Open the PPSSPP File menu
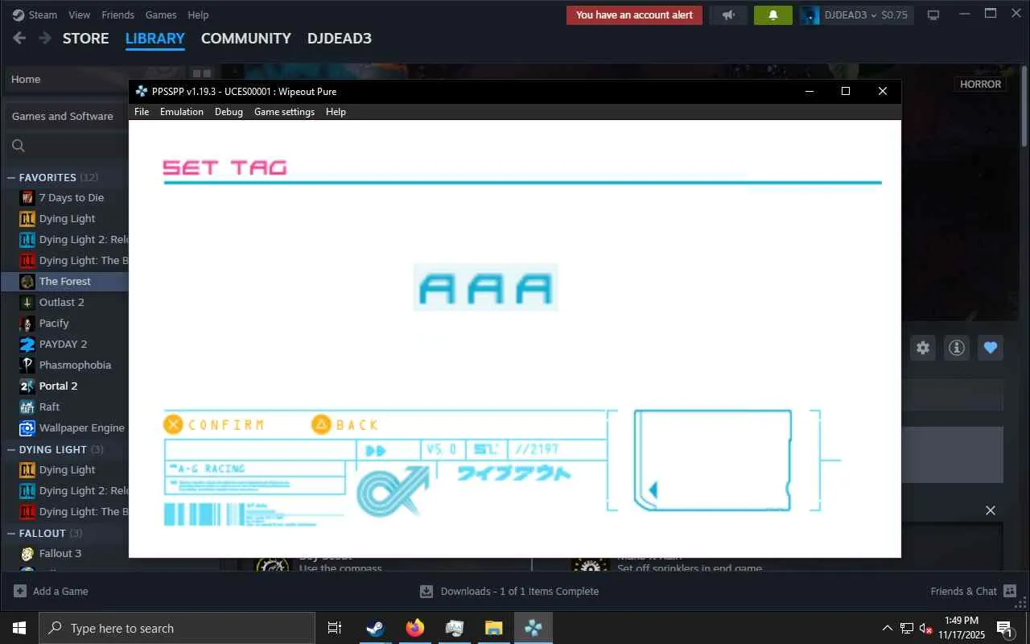This screenshot has height=644, width=1030. [x=142, y=112]
